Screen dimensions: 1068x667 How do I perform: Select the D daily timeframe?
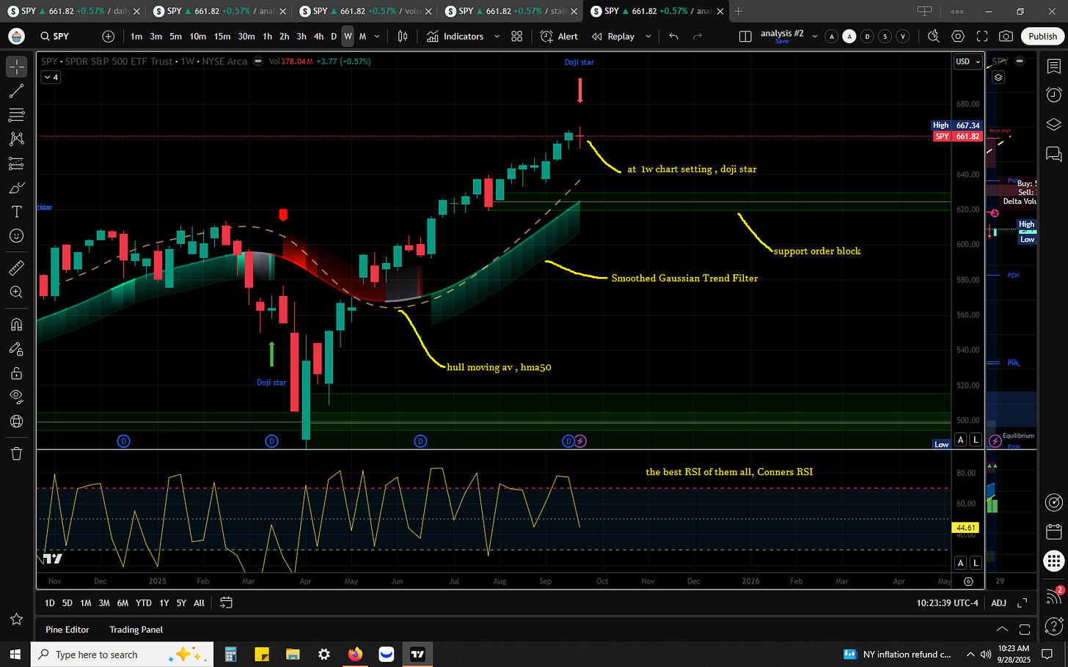click(x=334, y=36)
